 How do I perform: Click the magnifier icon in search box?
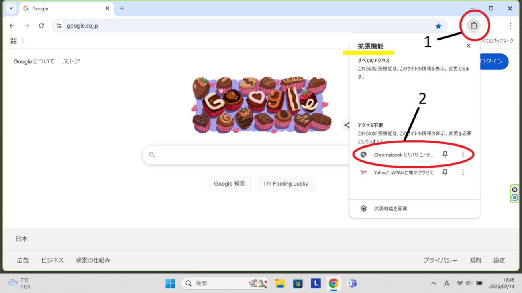[152, 155]
